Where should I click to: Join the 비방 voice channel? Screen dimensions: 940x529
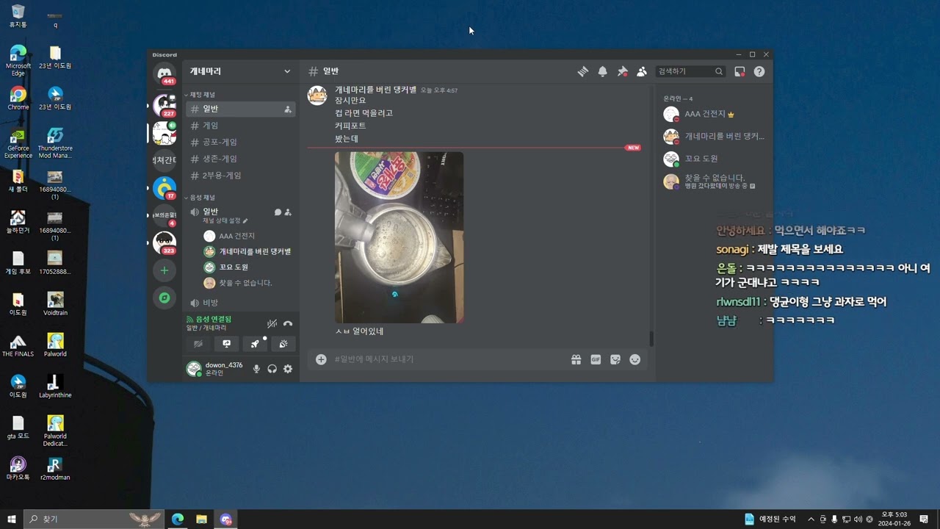click(240, 303)
